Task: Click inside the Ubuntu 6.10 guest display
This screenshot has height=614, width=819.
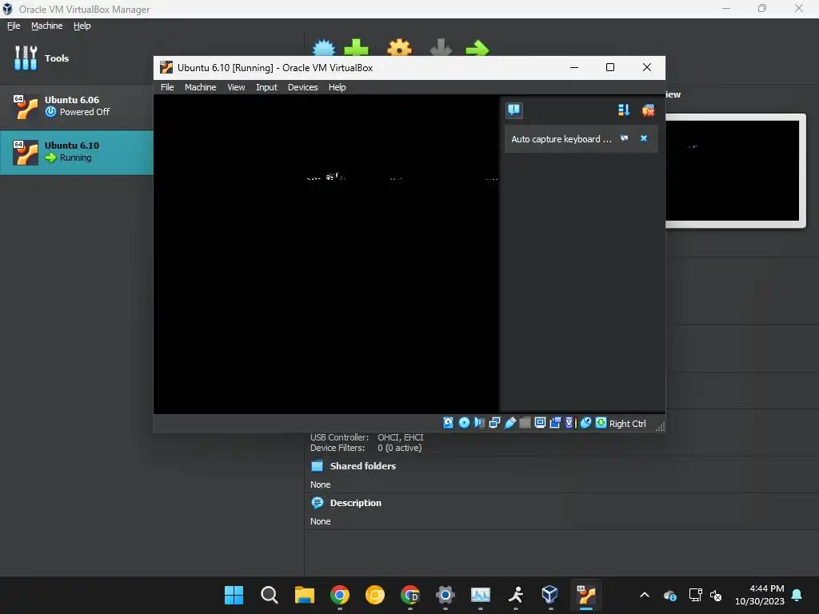Action: (326, 253)
